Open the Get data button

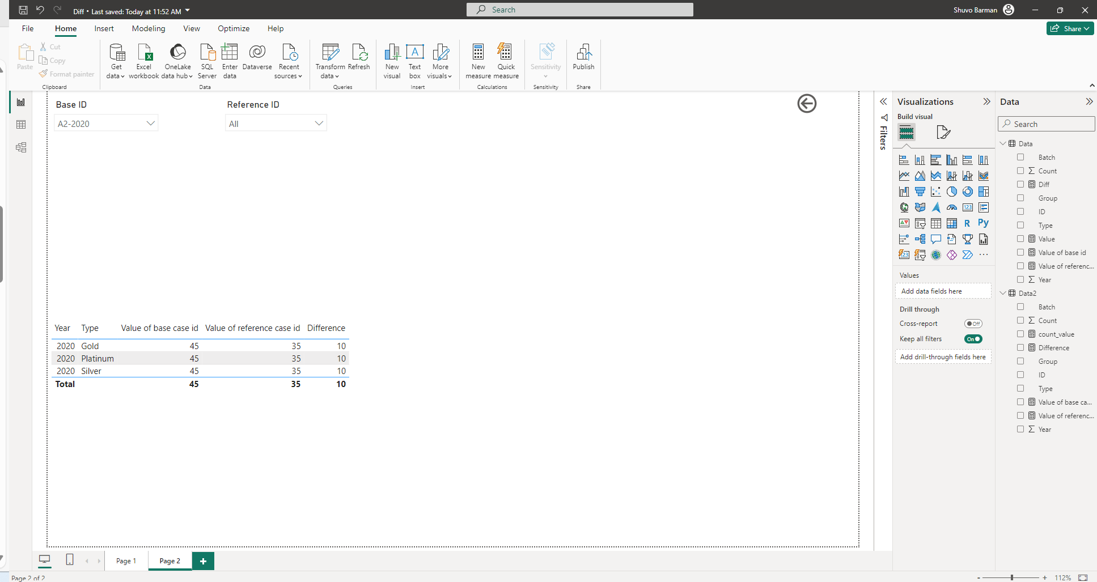point(116,61)
